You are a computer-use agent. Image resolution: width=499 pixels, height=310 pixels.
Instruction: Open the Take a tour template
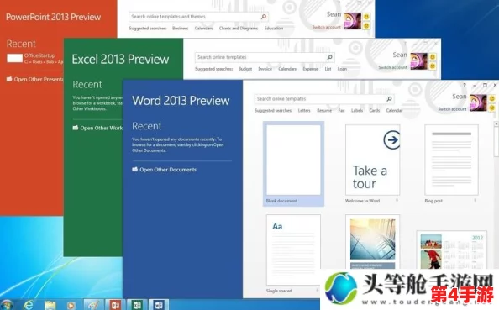(x=373, y=160)
